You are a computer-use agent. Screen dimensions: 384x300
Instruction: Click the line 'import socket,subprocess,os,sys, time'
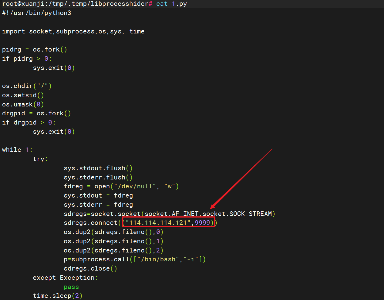(73, 31)
